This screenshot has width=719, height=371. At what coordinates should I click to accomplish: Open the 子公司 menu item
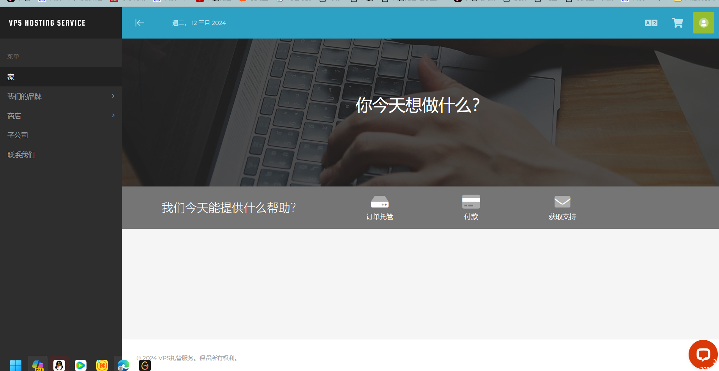18,135
